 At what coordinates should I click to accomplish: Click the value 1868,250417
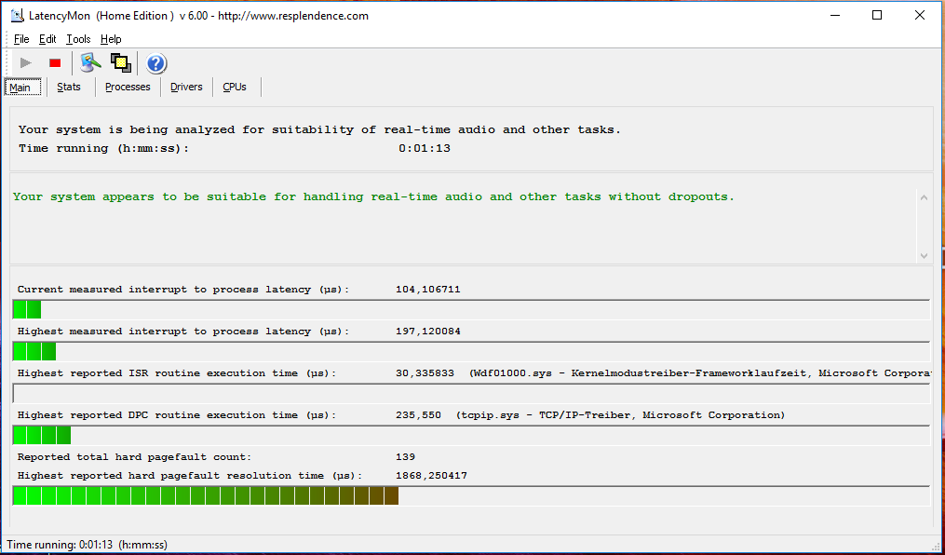click(x=431, y=476)
